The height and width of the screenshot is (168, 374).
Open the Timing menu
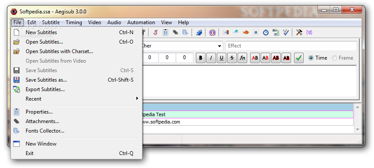point(74,22)
